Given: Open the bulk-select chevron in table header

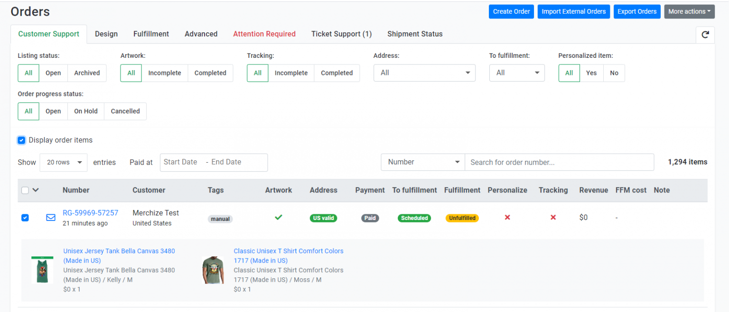Looking at the screenshot, I should pyautogui.click(x=36, y=190).
